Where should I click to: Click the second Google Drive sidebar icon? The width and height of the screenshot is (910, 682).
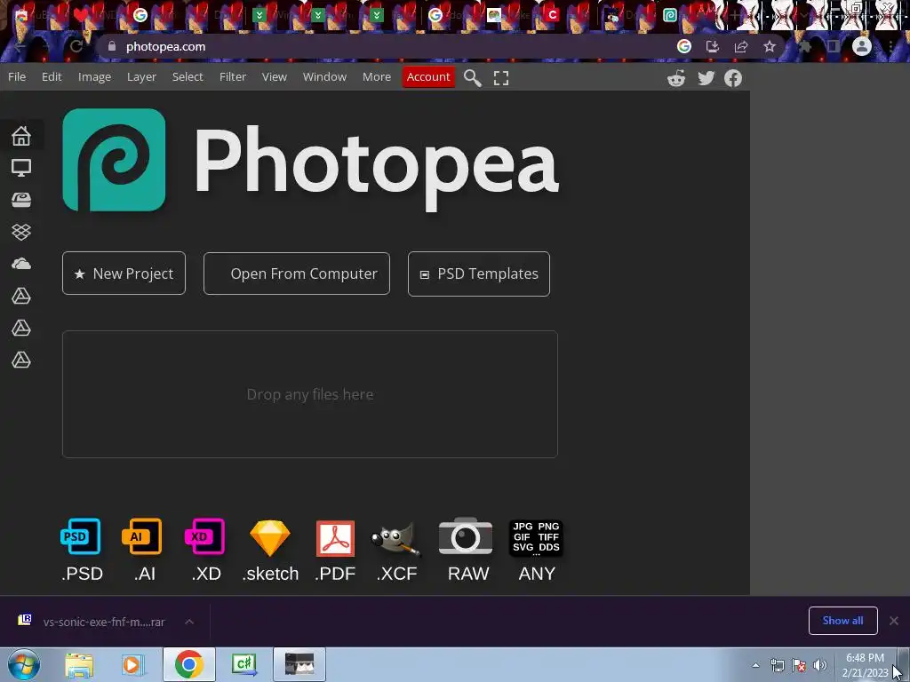(x=21, y=329)
